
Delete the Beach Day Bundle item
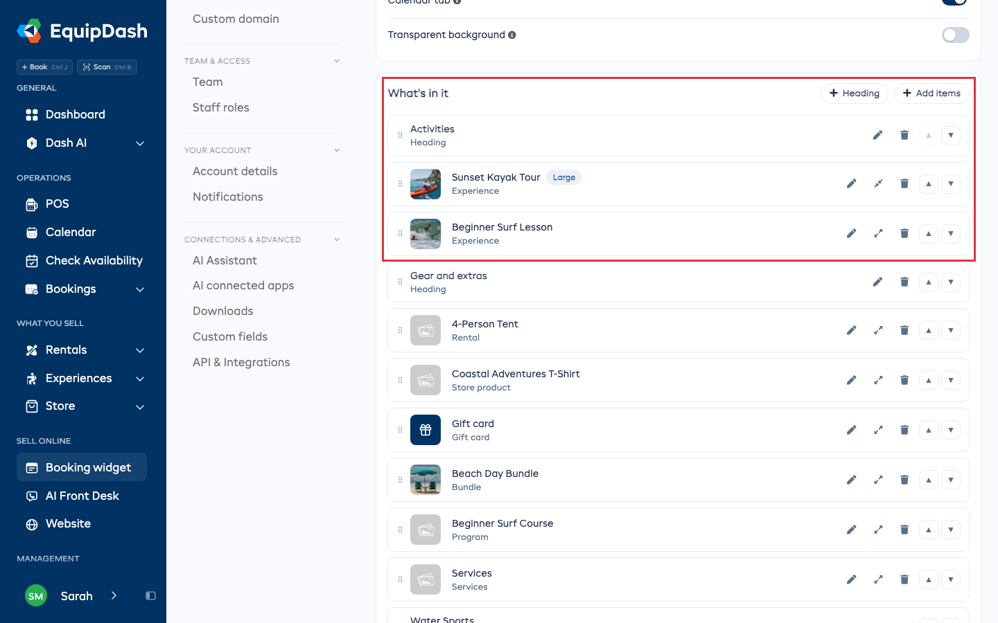coord(904,480)
